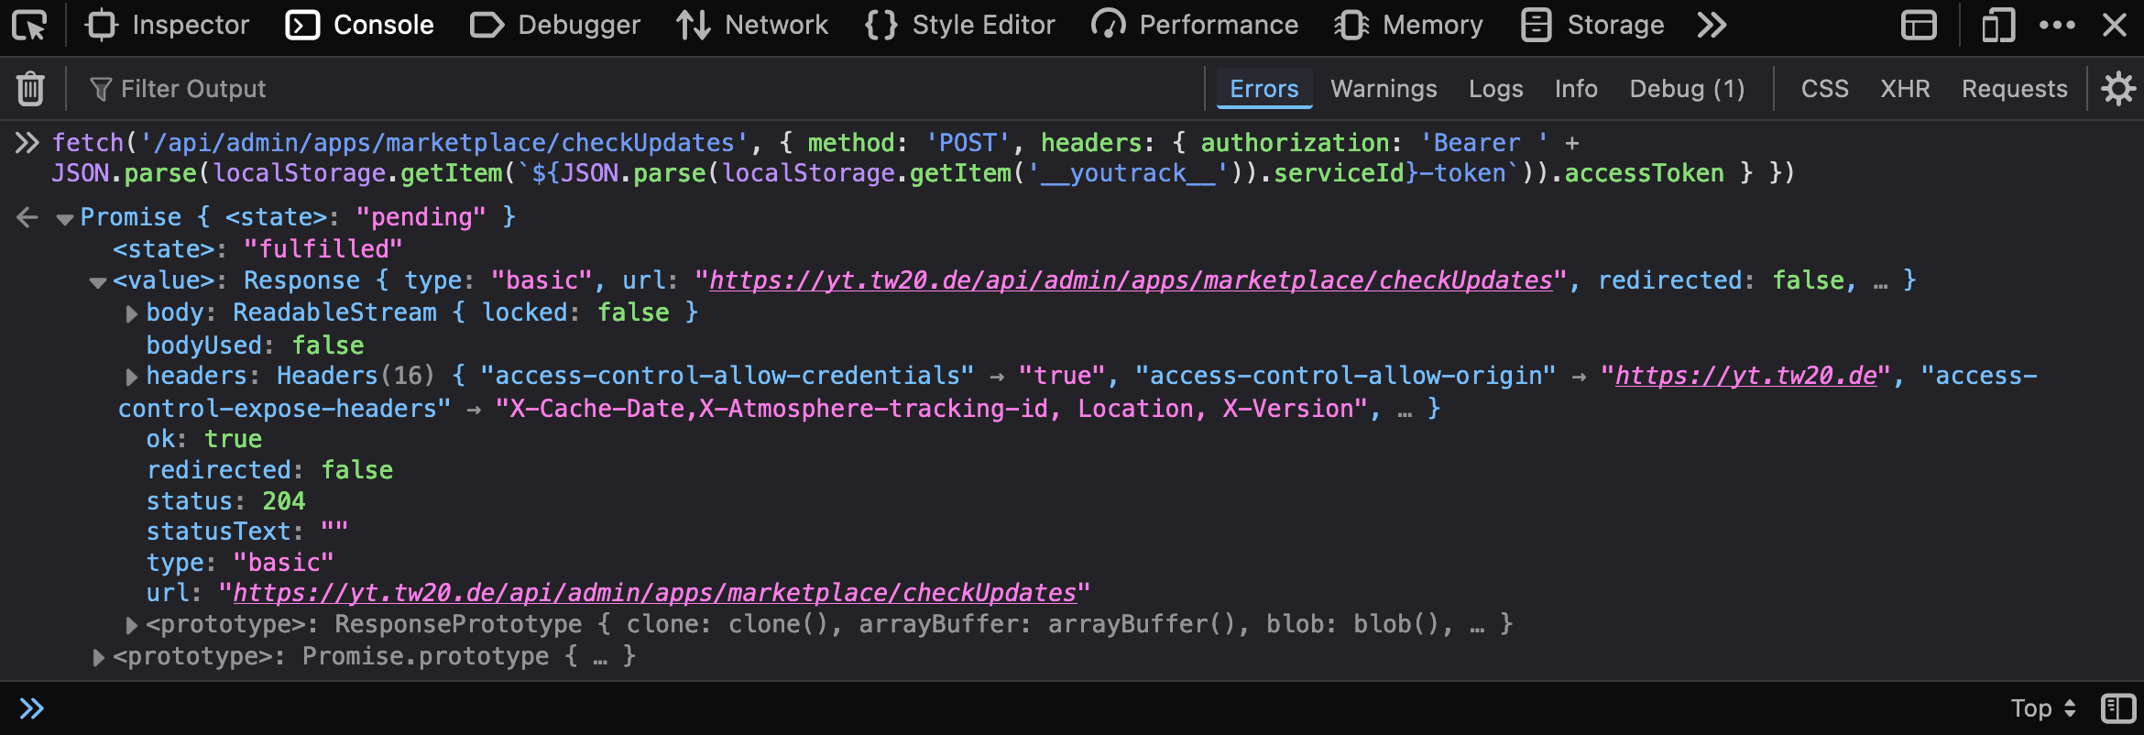The width and height of the screenshot is (2144, 735).
Task: Select the bodyUsed: false property
Action: tap(256, 346)
